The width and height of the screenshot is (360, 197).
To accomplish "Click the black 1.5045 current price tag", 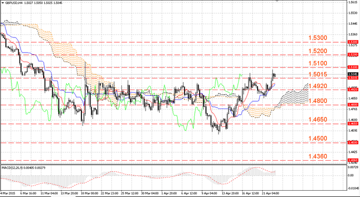I will [x=353, y=74].
